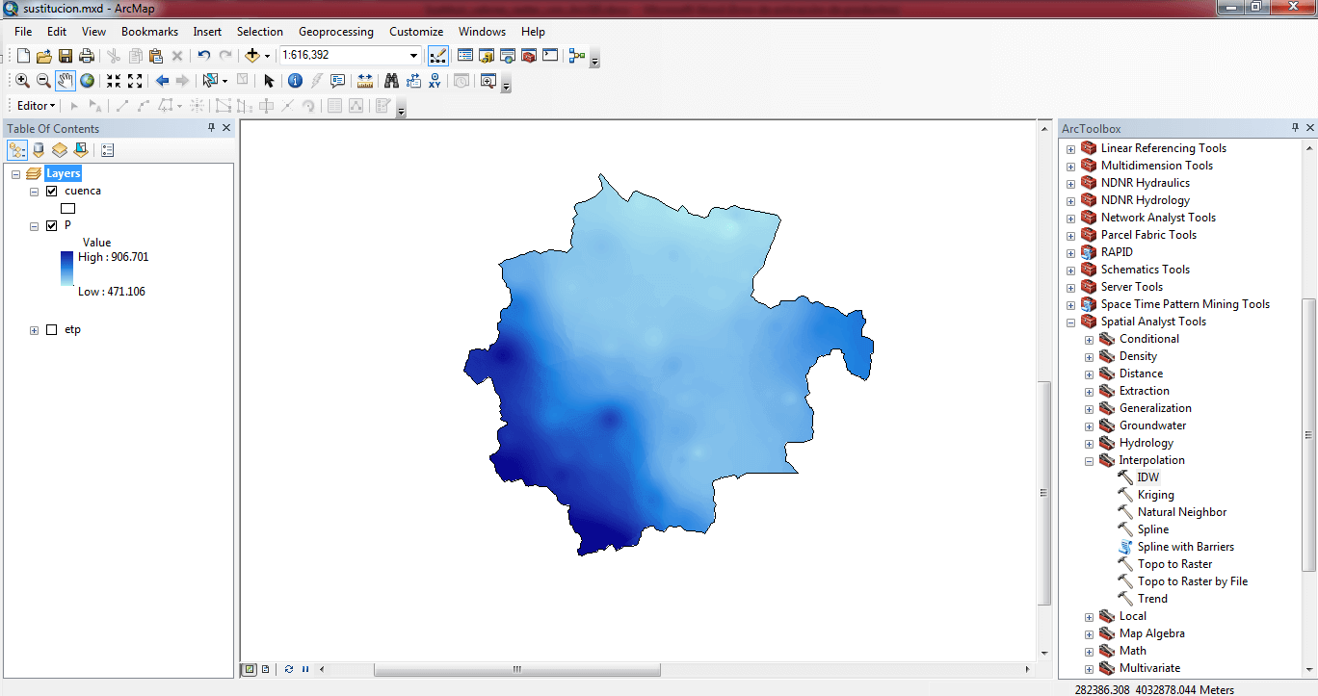Open the Editor dropdown button
The width and height of the screenshot is (1318, 696).
point(37,106)
